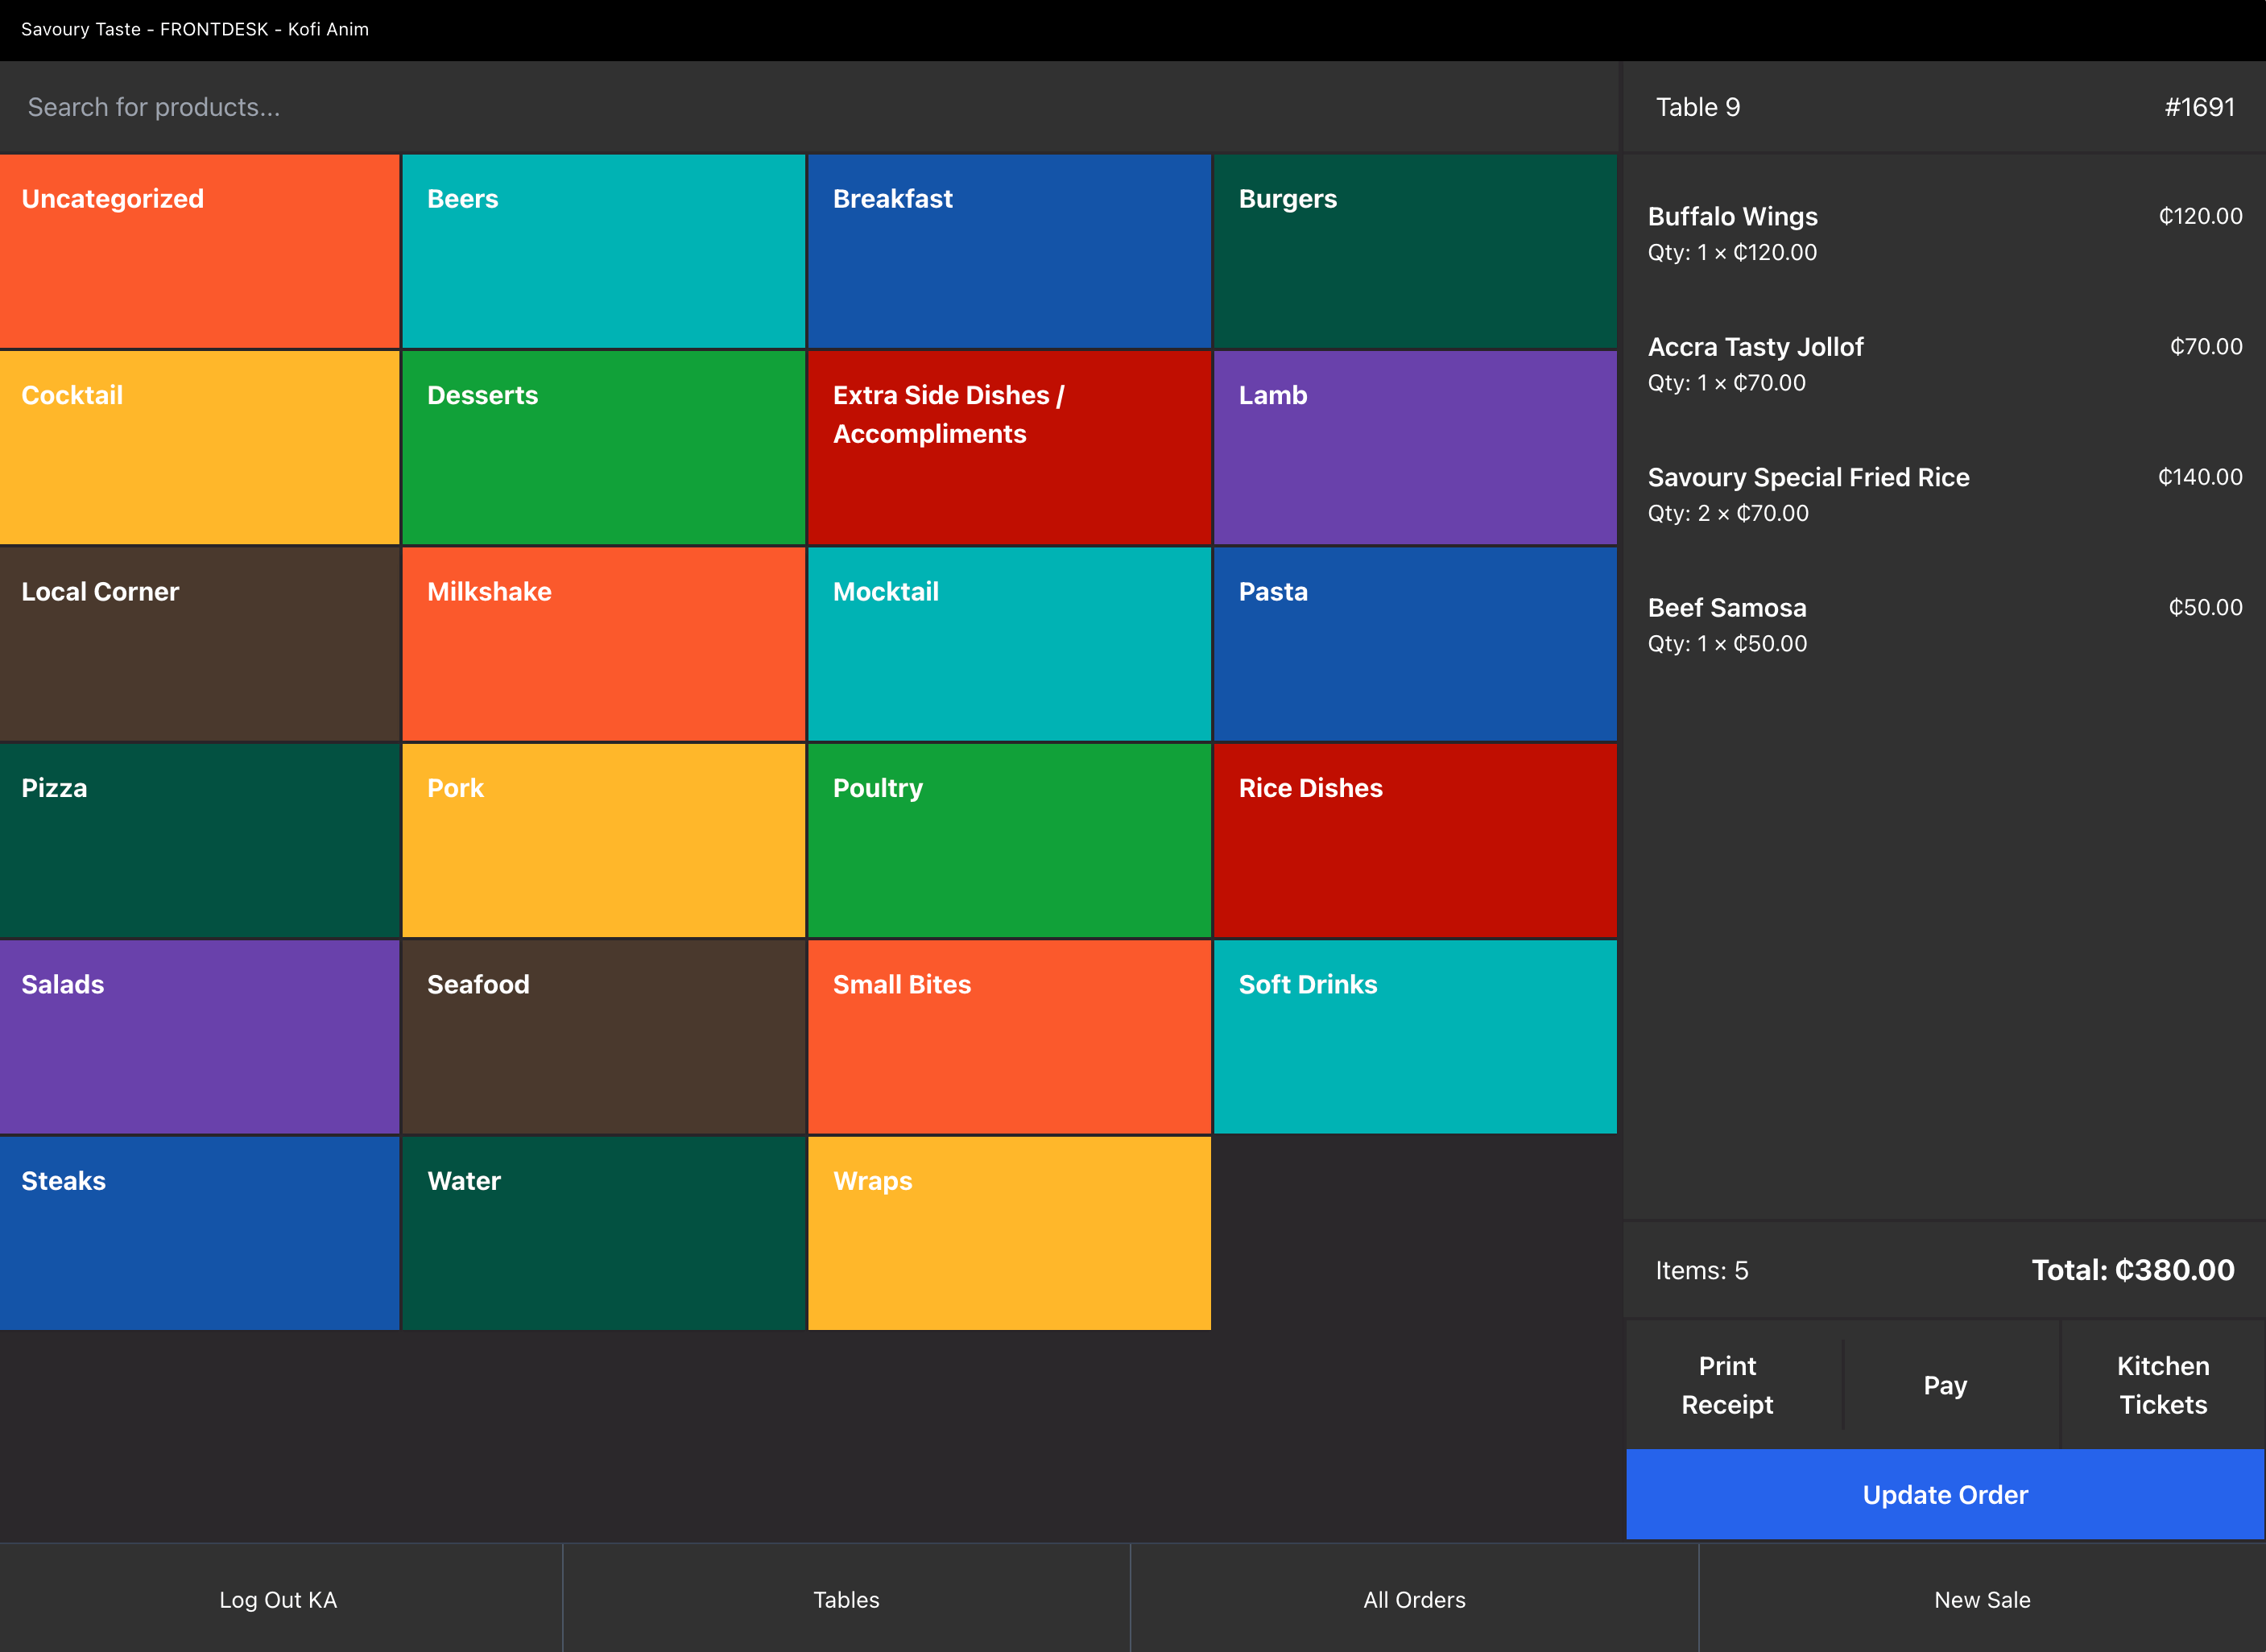Choose the Wraps category tile
Image resolution: width=2266 pixels, height=1652 pixels.
pos(1009,1232)
